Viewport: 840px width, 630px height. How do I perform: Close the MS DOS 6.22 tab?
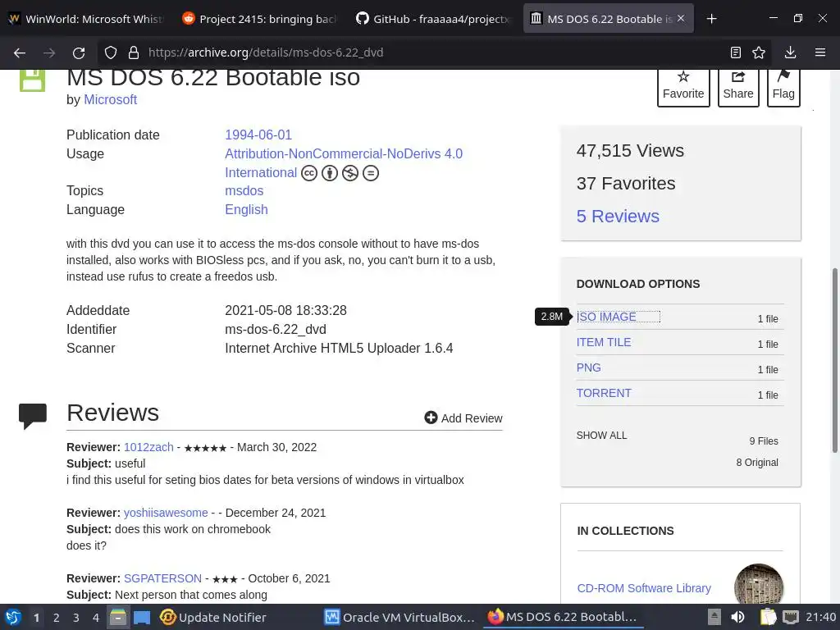(681, 18)
